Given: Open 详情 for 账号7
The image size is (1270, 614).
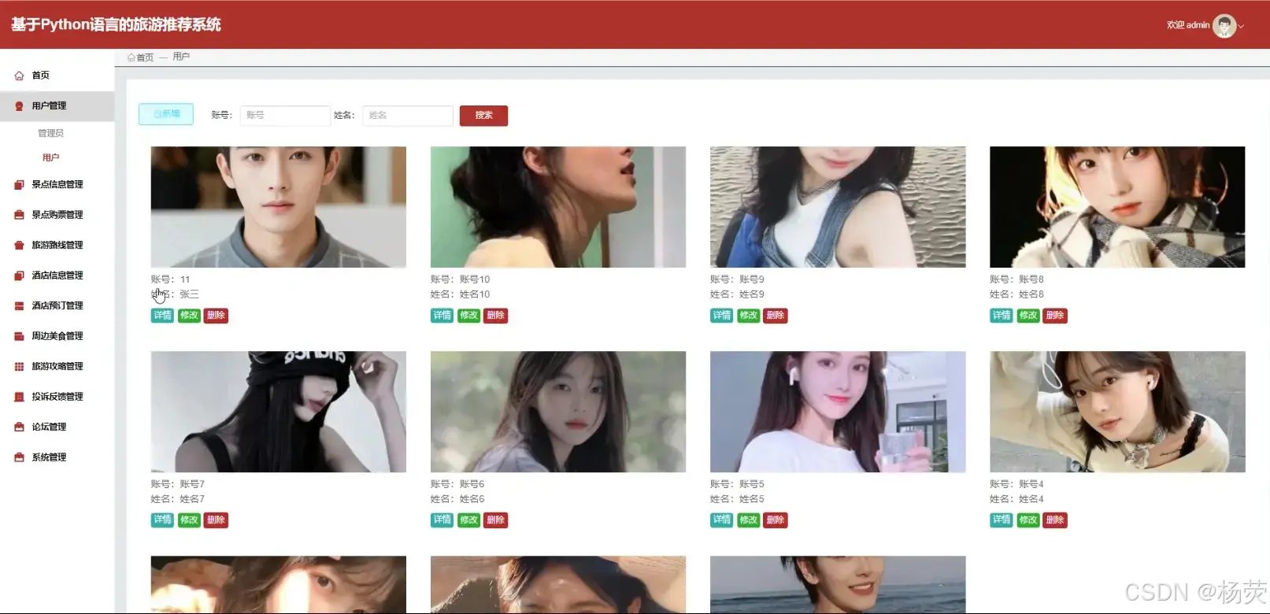Looking at the screenshot, I should 162,520.
